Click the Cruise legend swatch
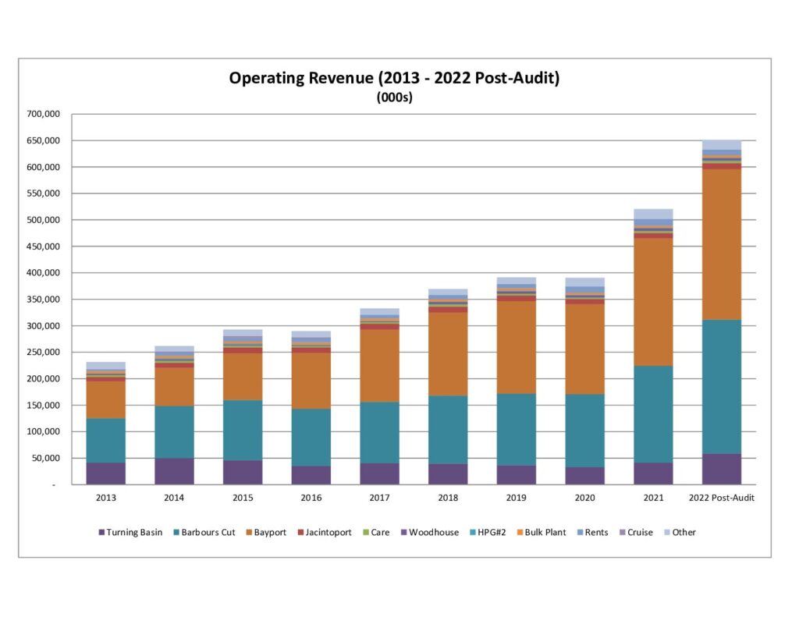Screen dimensions: 799x617 click(622, 533)
